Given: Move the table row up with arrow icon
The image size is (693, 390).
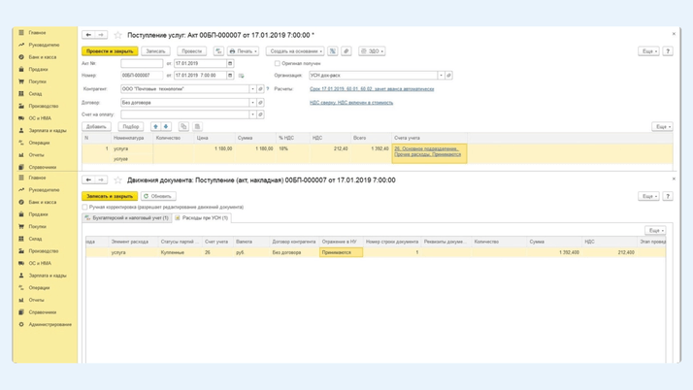Looking at the screenshot, I should 155,126.
